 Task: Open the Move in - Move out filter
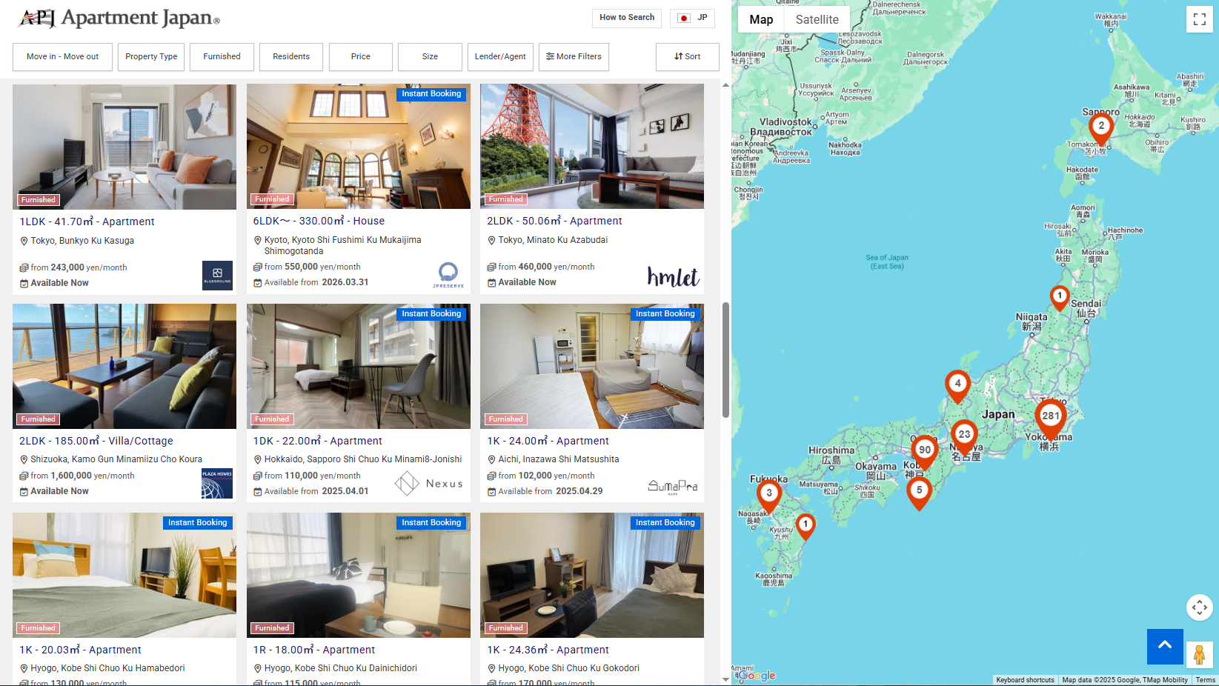(x=62, y=57)
